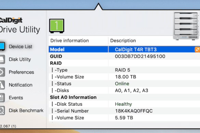Click the 5.59 TB volume size value
Image resolution: width=200 pixels, height=133 pixels.
pos(124,118)
